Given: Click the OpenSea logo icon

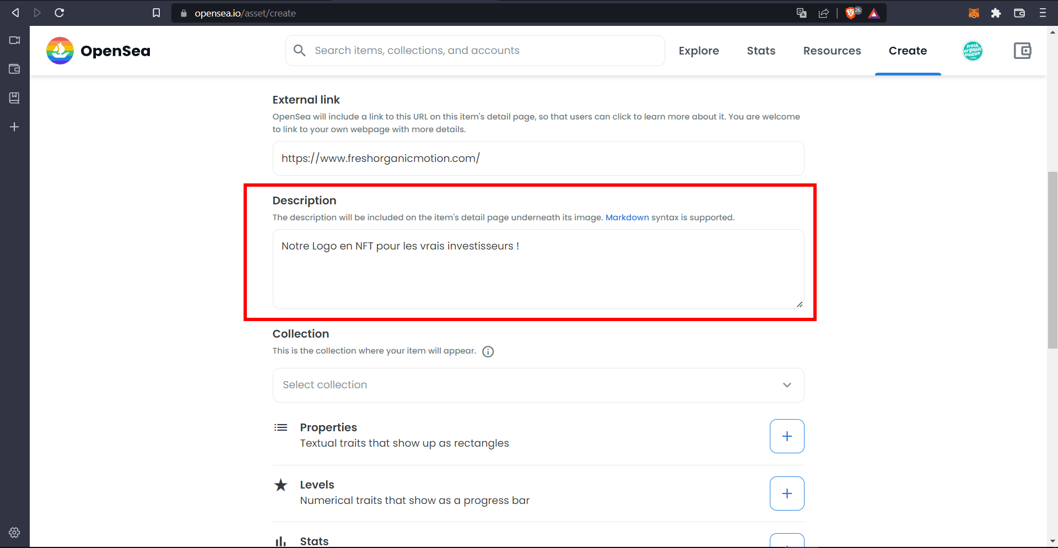Looking at the screenshot, I should [x=60, y=51].
